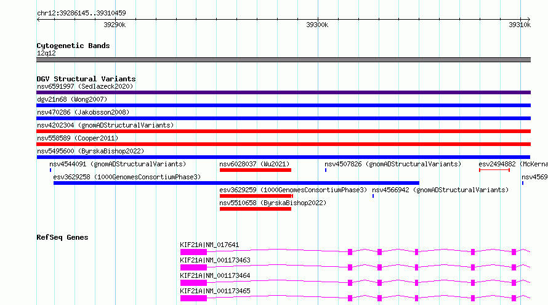
Task: Click the left arrowhead of the ruler
Action: point(38,19)
